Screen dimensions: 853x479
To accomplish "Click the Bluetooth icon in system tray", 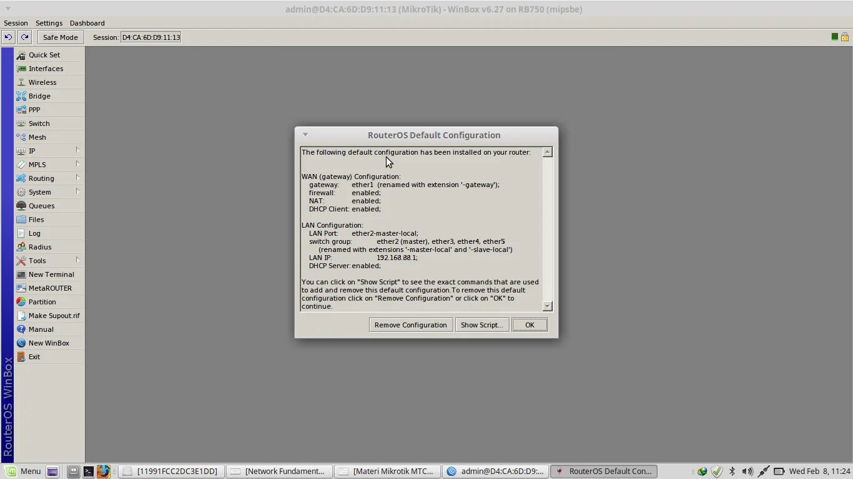I will 732,472.
